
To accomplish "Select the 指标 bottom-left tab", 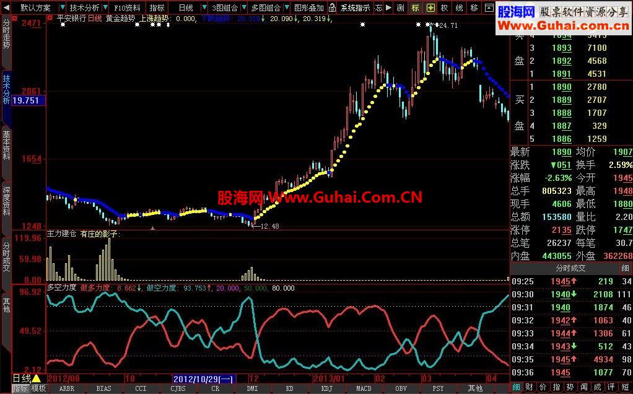I will pos(20,389).
